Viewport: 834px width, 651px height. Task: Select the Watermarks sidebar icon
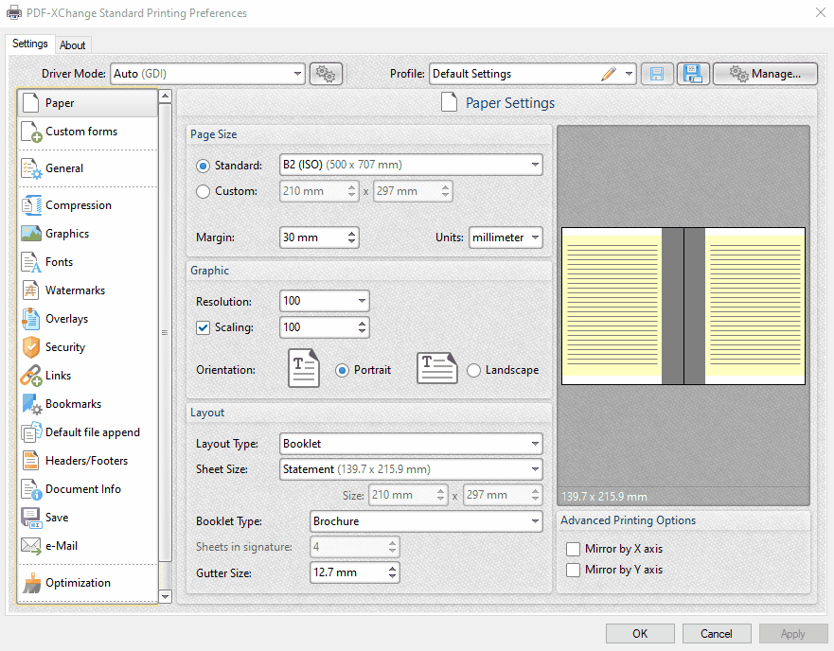click(x=29, y=290)
